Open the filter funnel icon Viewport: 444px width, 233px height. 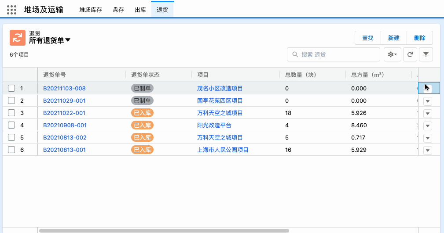click(426, 54)
